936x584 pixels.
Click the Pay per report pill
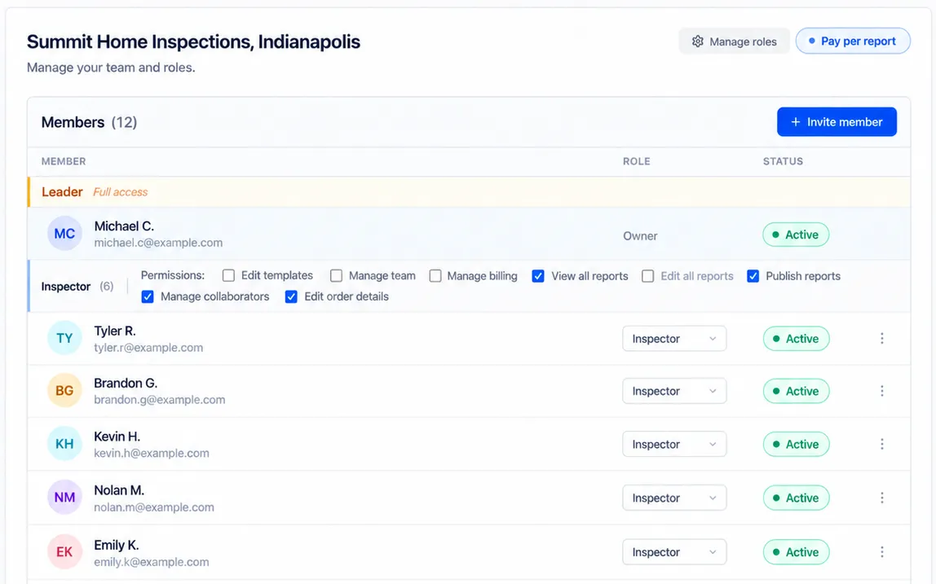pyautogui.click(x=853, y=42)
